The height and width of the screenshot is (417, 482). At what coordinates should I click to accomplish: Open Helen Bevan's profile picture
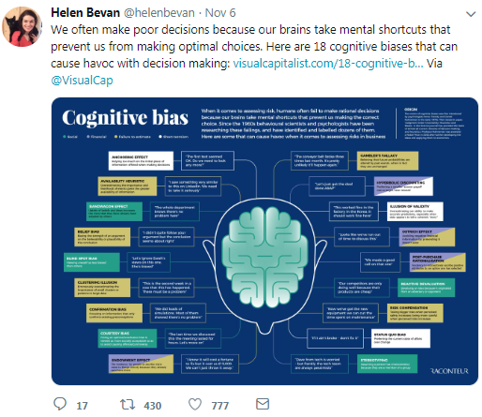coord(22,27)
